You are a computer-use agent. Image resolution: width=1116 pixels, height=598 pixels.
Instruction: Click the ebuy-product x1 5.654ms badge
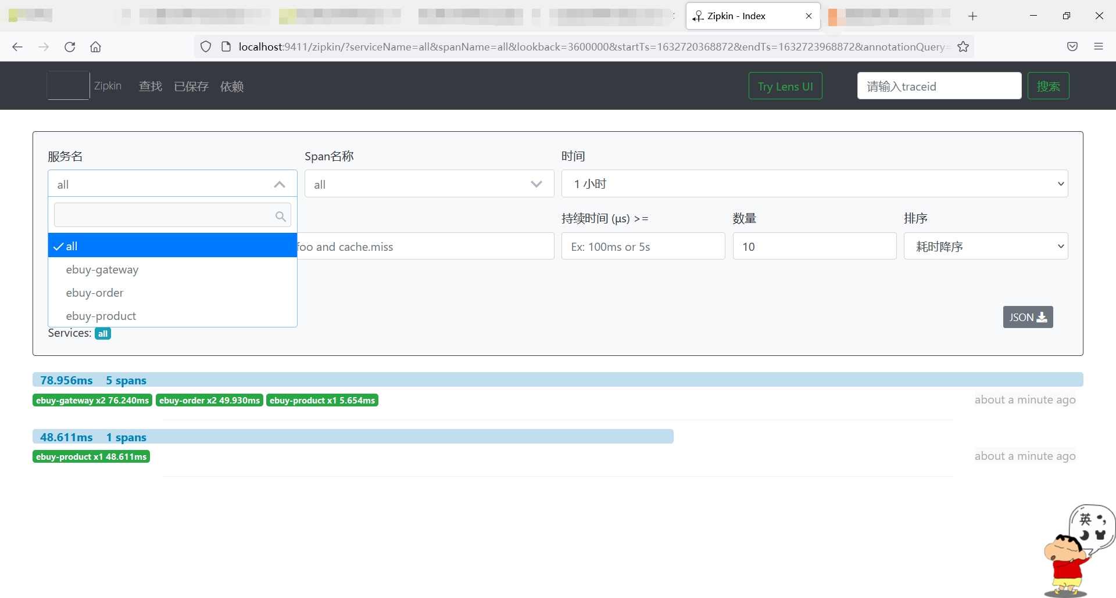pyautogui.click(x=322, y=400)
